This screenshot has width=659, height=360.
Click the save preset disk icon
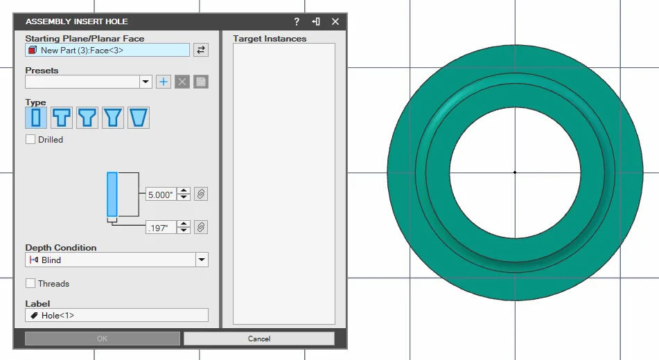[x=201, y=82]
